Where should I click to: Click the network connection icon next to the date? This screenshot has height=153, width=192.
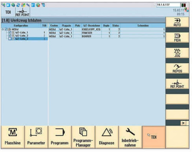[x=187, y=10]
